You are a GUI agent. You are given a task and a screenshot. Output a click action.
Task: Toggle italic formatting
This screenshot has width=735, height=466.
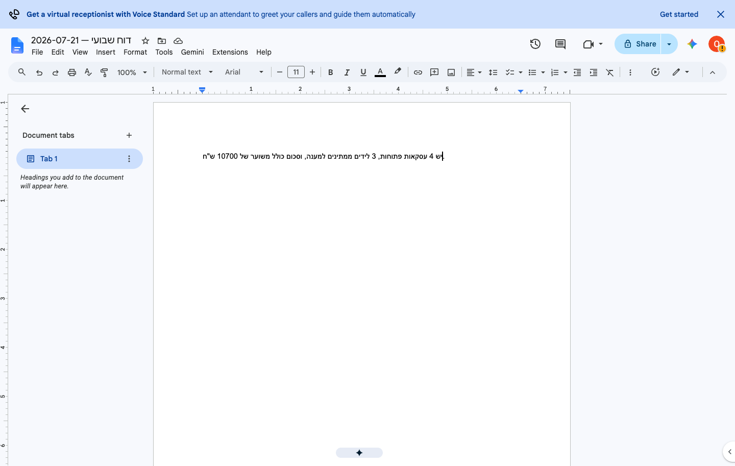[347, 72]
